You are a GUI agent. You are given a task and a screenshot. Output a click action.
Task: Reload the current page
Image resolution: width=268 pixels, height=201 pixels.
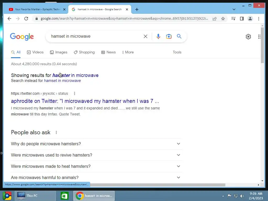[x=26, y=19]
